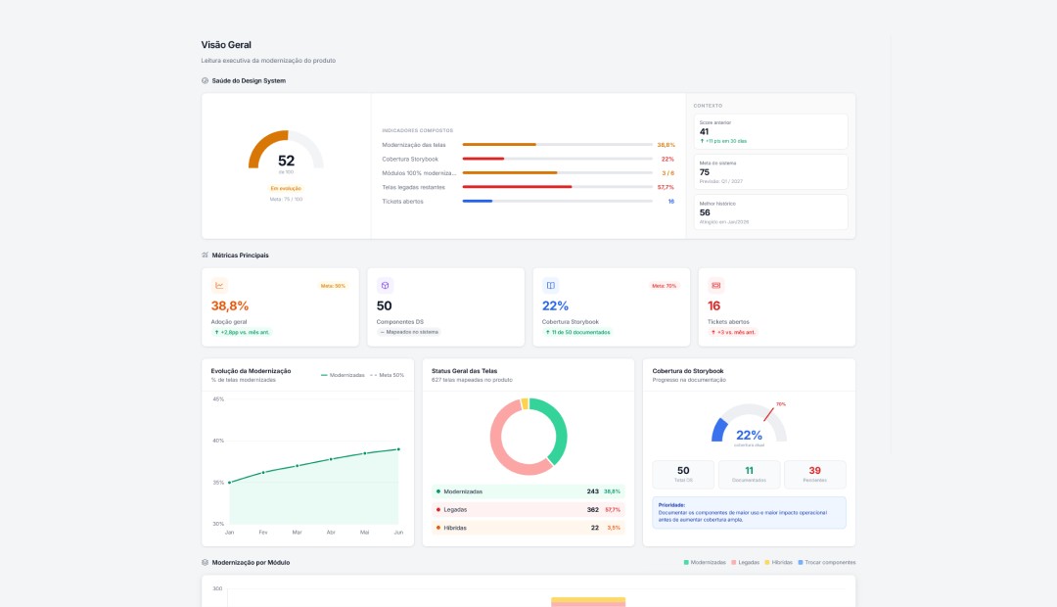
Task: Click the Cobertura Storybook indicator progress bar
Action: tap(558, 159)
